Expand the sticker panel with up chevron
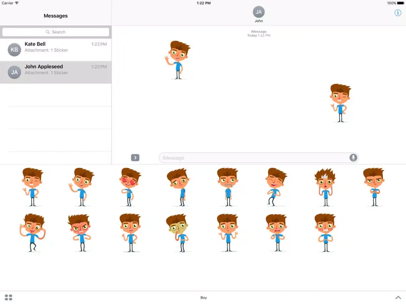 398,298
